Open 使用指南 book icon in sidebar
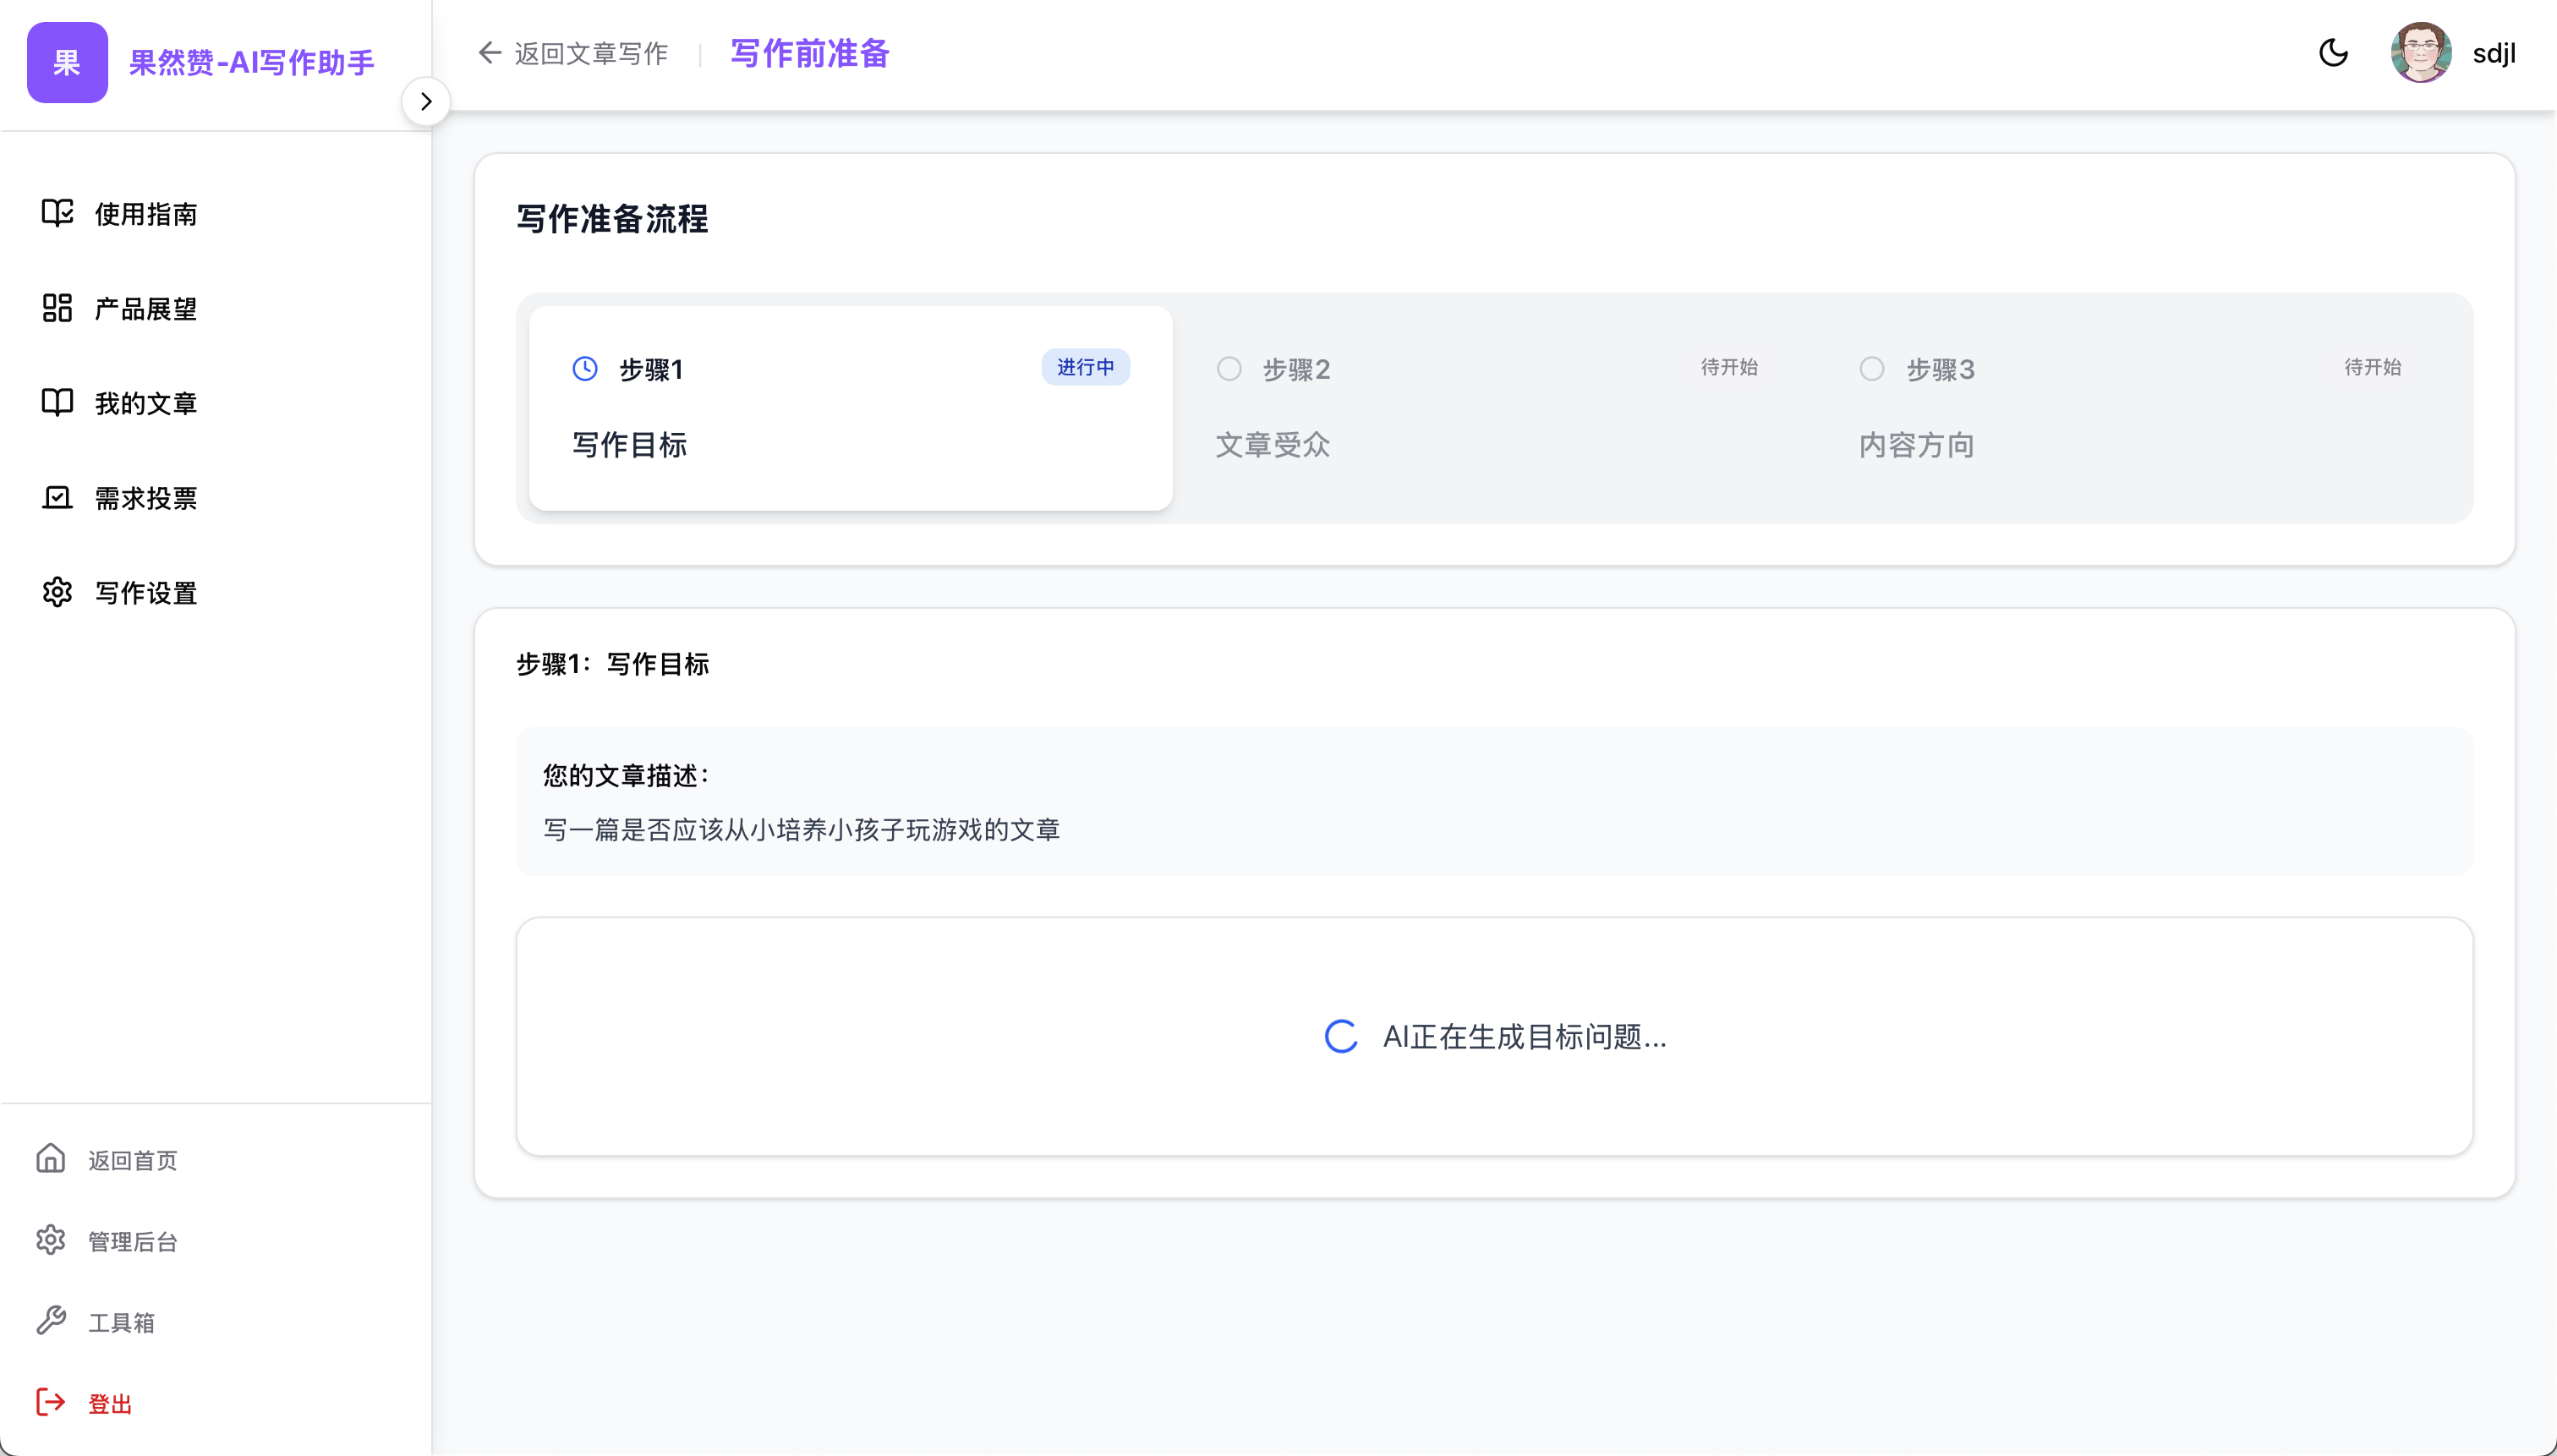Viewport: 2557px width, 1456px height. (57, 213)
